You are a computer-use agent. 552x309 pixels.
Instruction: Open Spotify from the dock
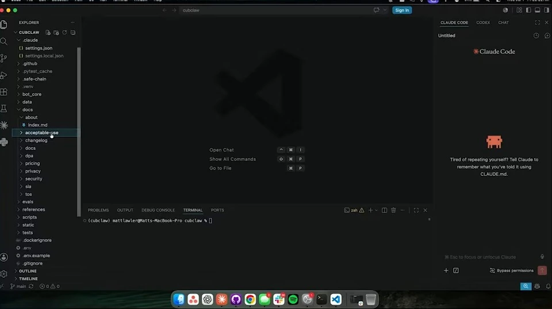(x=293, y=299)
